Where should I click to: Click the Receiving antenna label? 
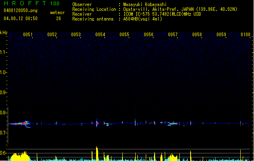click(x=93, y=19)
